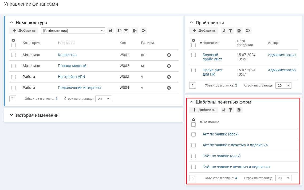The image size is (304, 190).
Task: Select the Базовый прайс-лист row checkbox
Action: pyautogui.click(x=194, y=55)
